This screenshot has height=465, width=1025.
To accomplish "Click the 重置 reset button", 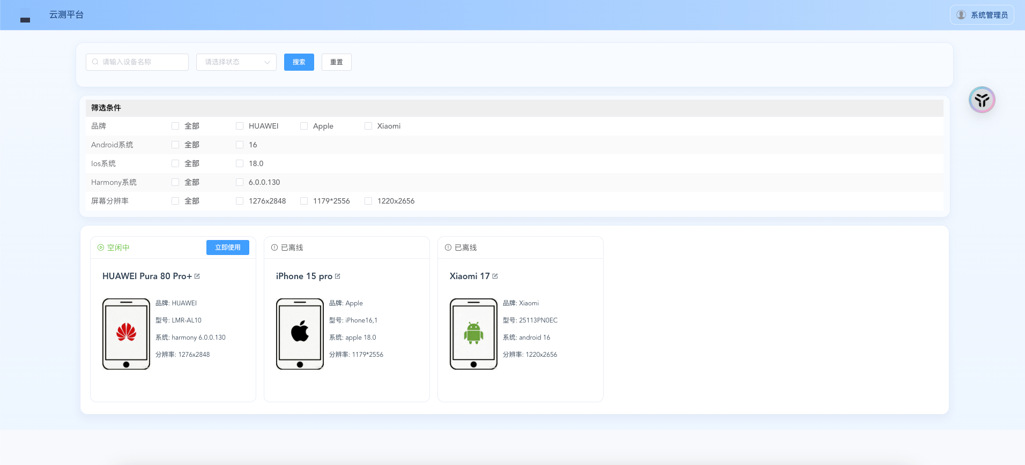I will (x=337, y=62).
